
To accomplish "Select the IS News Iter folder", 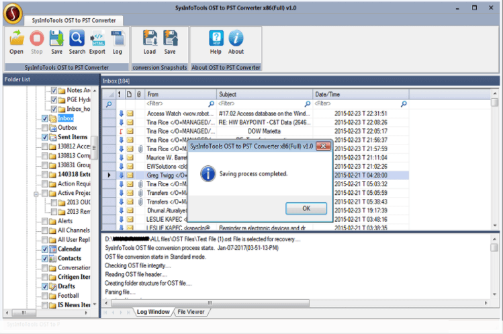I will coord(74,305).
